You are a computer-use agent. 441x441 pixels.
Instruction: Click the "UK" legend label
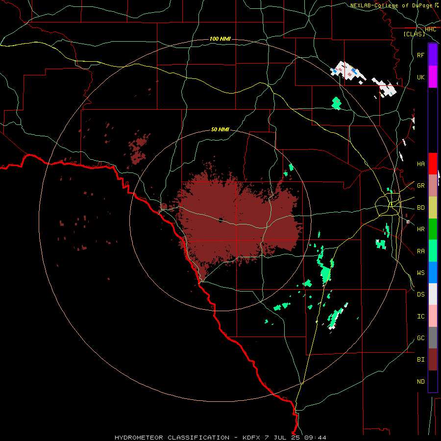click(x=421, y=77)
